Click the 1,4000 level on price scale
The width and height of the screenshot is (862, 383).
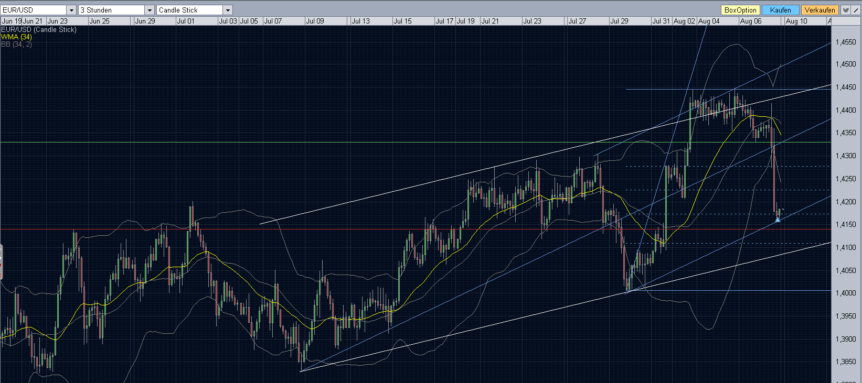point(845,293)
